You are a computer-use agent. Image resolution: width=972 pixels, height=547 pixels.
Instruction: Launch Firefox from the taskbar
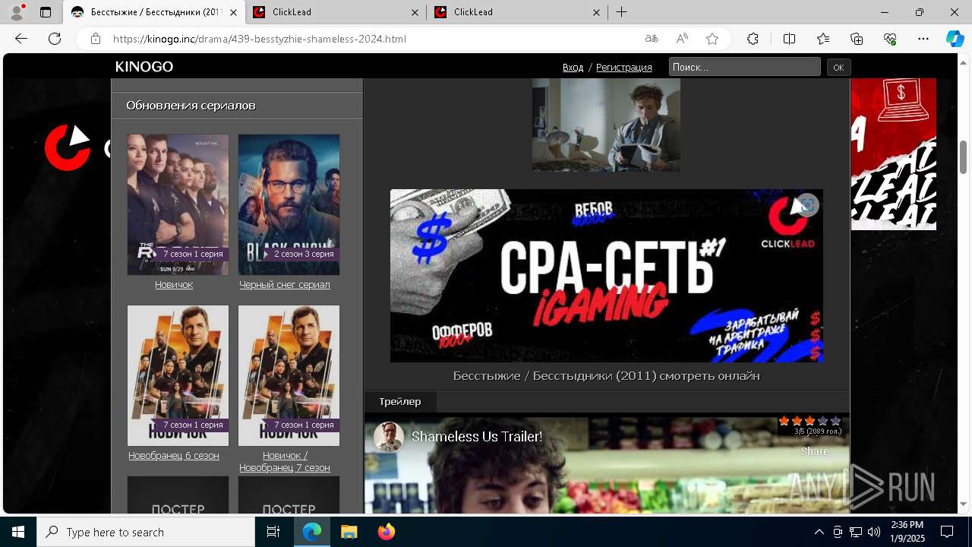(386, 532)
